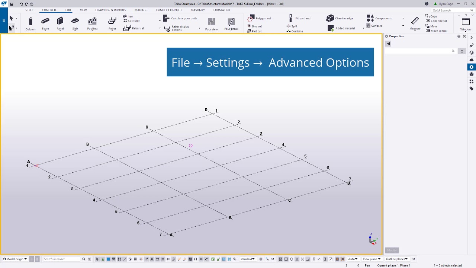This screenshot has height=268, width=476.
Task: Open the Measure tool
Action: 415,24
